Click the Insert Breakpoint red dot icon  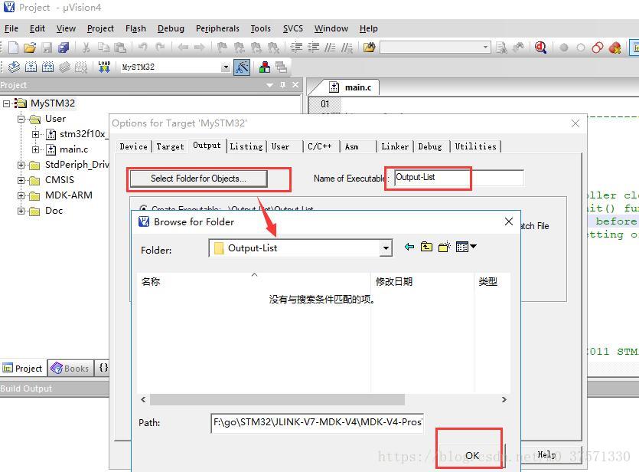pos(564,48)
